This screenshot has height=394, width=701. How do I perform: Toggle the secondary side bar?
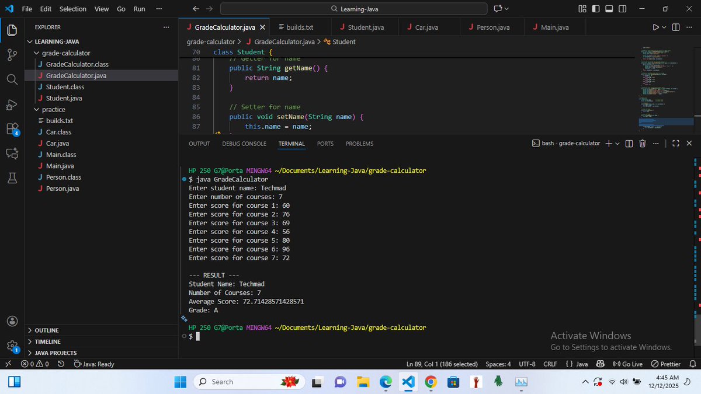pyautogui.click(x=623, y=9)
